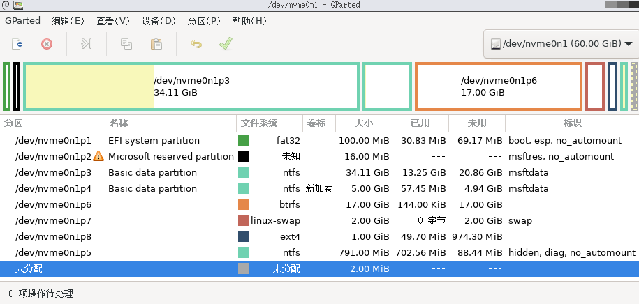Click the Apply all operations checkmark icon

pos(226,43)
